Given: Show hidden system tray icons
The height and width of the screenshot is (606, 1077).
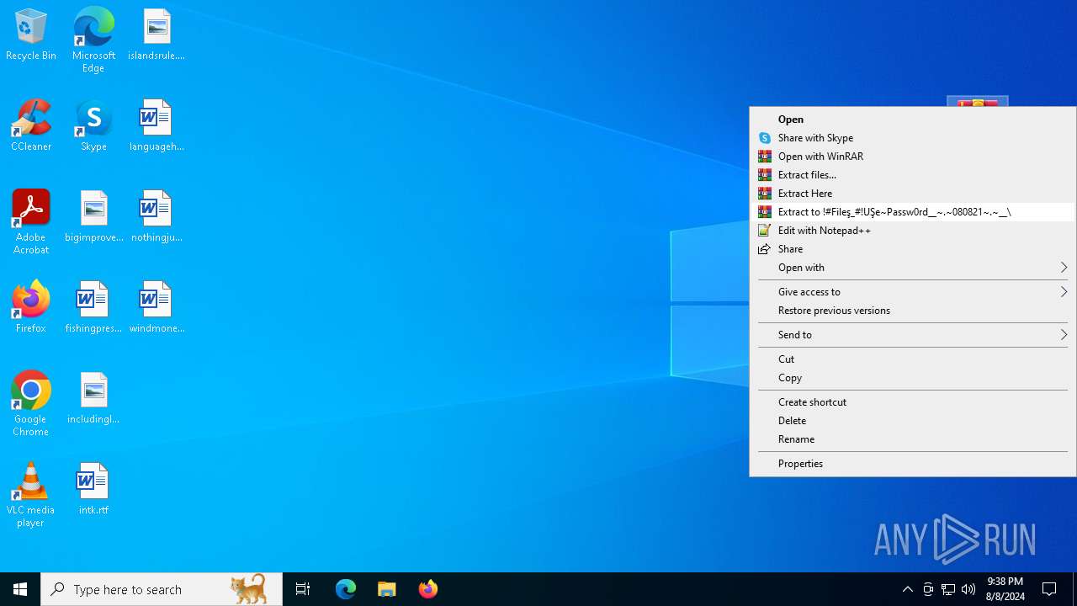Looking at the screenshot, I should coord(907,589).
